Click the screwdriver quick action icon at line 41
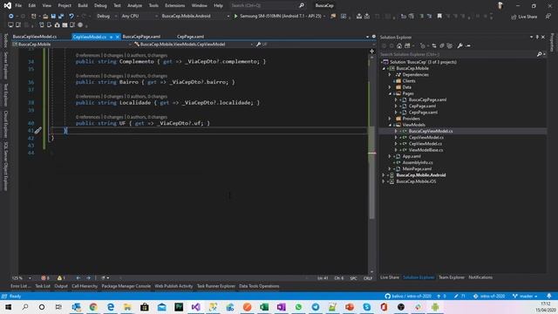Screen dimensions: 558x314 pos(38,131)
